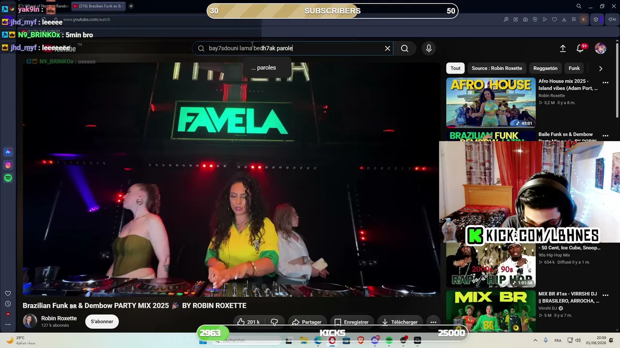Screen dimensions: 620x348
Task: Open the AI assistant button
Action: pos(612,19)
